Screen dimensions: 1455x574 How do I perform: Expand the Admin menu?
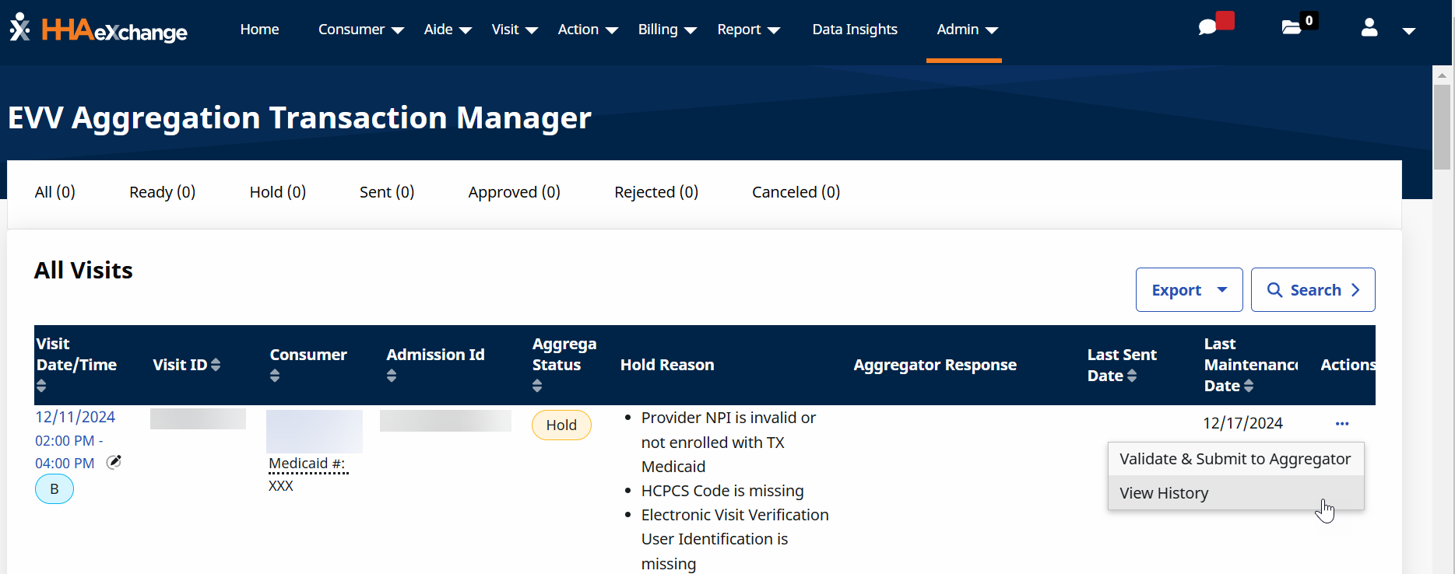pyautogui.click(x=966, y=30)
